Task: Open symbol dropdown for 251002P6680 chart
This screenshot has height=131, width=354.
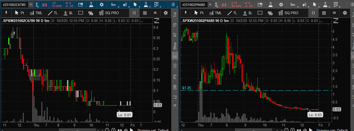Action: click(211, 5)
